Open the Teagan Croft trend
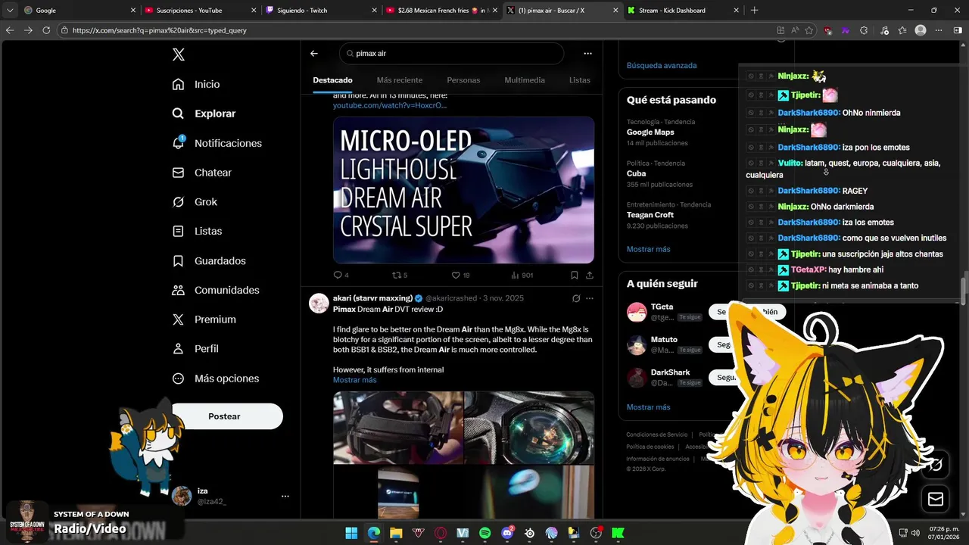 coord(650,215)
